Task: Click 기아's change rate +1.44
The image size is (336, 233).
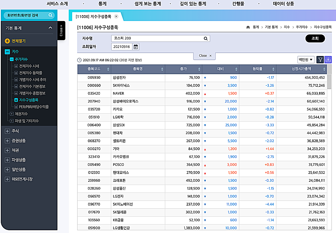Action: tap(269, 149)
